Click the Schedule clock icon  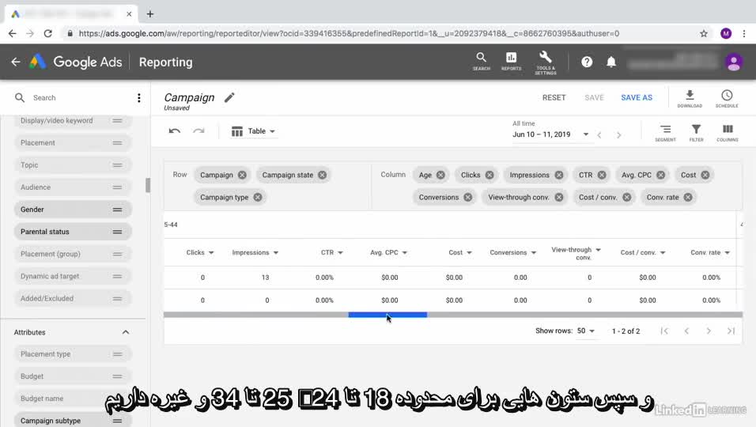click(x=726, y=96)
